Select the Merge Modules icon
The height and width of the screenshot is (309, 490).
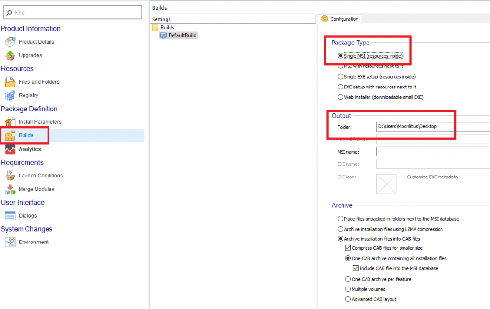(x=10, y=190)
